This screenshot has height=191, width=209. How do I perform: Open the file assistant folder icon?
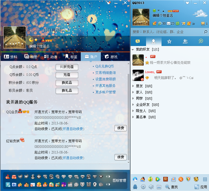159,187
